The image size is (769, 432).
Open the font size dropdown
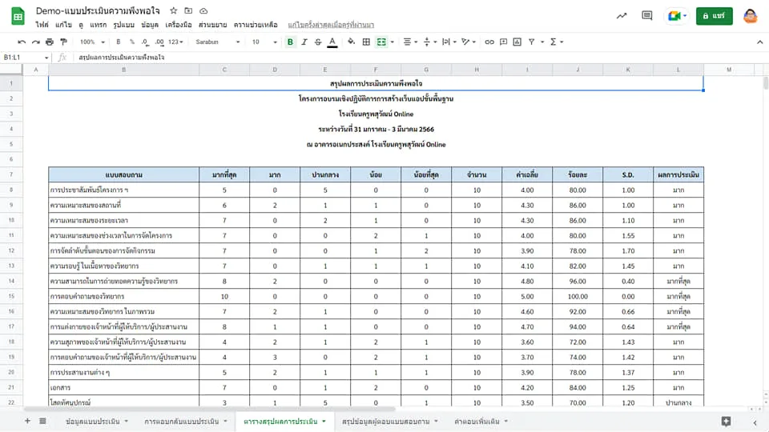pos(264,42)
